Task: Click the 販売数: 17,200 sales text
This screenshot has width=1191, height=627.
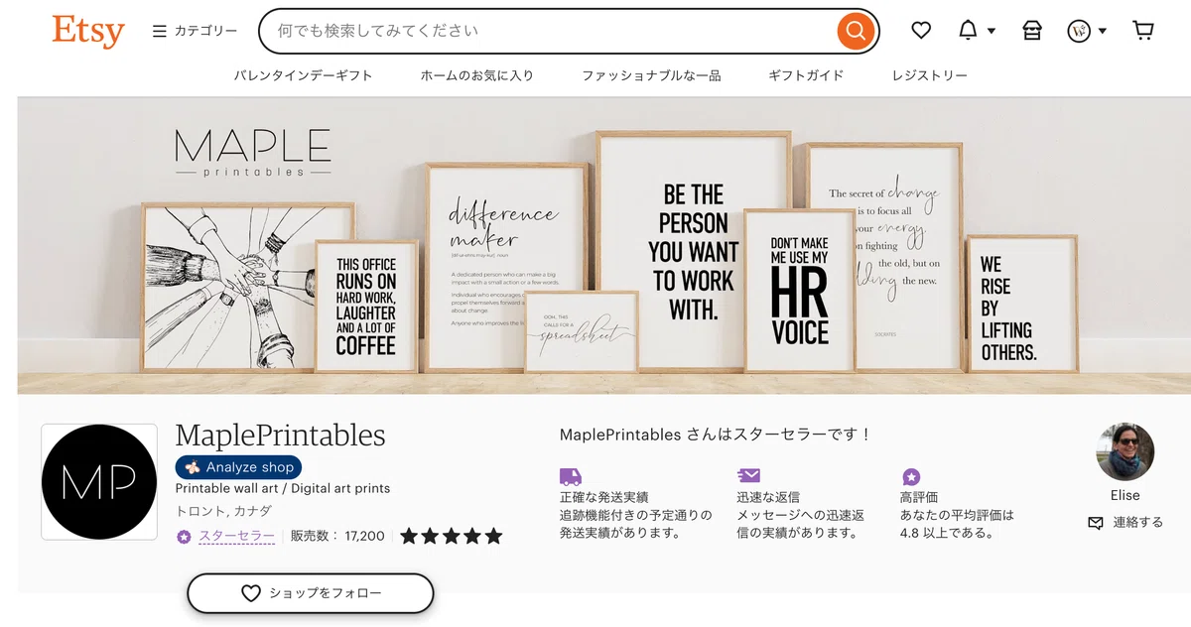Action: (337, 537)
